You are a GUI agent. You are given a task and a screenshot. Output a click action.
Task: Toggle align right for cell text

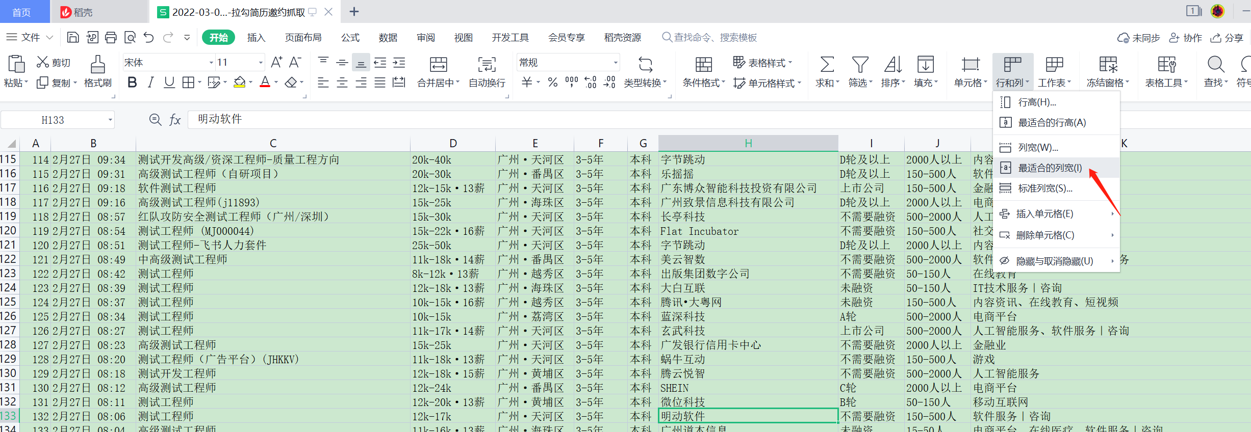[361, 82]
